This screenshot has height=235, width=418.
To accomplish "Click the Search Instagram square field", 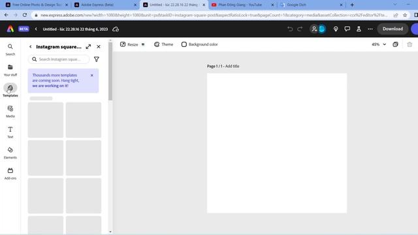I will pyautogui.click(x=59, y=59).
